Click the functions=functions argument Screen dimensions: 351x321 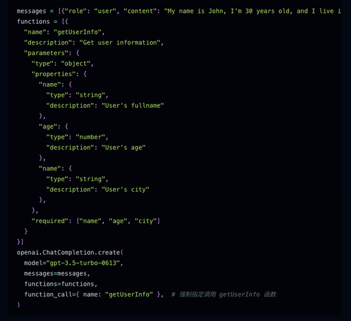[60, 284]
